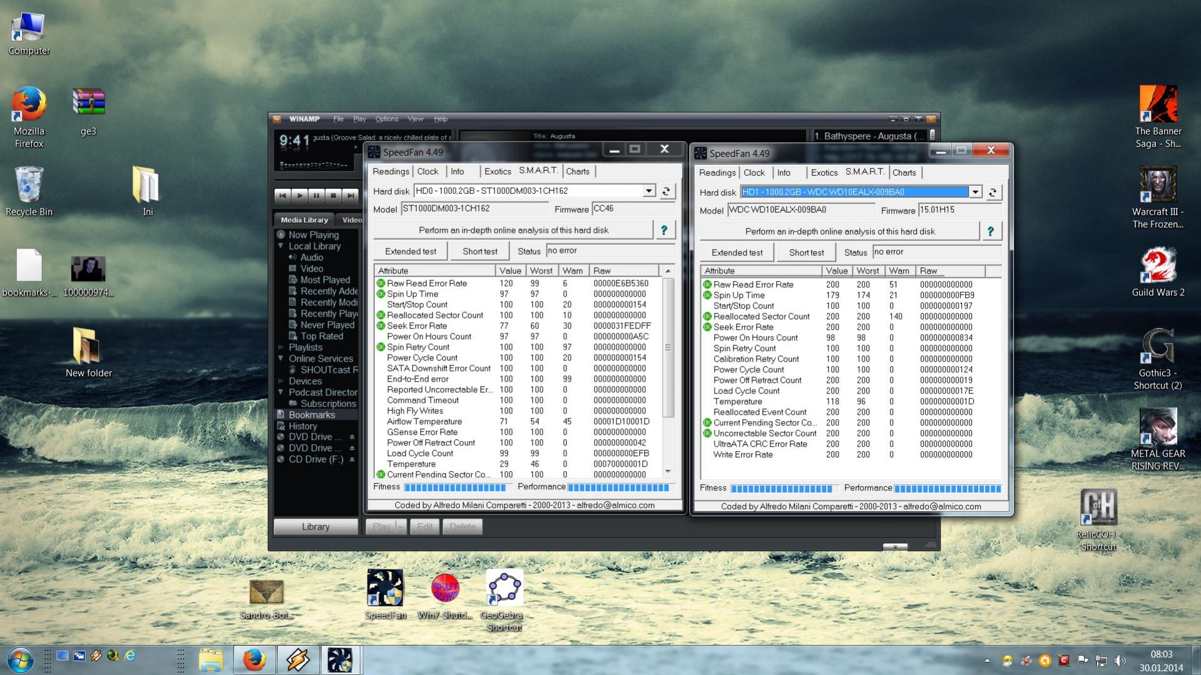Image resolution: width=1201 pixels, height=675 pixels.
Task: Refresh HD0 disk info in SpeedFan
Action: coord(667,191)
